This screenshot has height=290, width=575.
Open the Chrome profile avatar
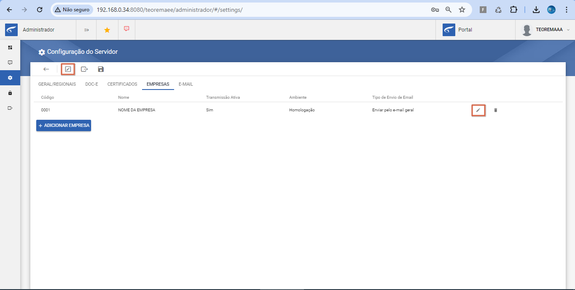[x=551, y=10]
